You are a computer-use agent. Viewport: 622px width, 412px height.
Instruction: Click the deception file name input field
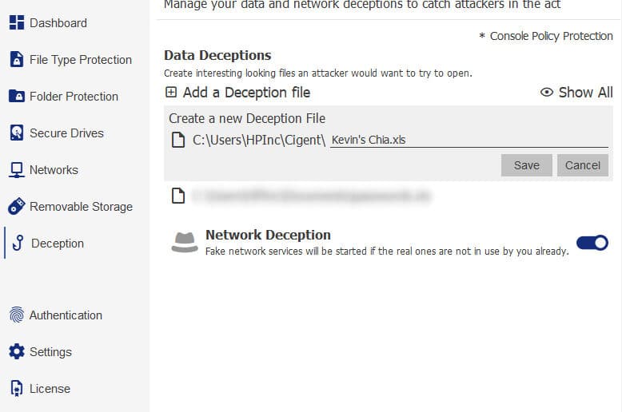point(468,140)
